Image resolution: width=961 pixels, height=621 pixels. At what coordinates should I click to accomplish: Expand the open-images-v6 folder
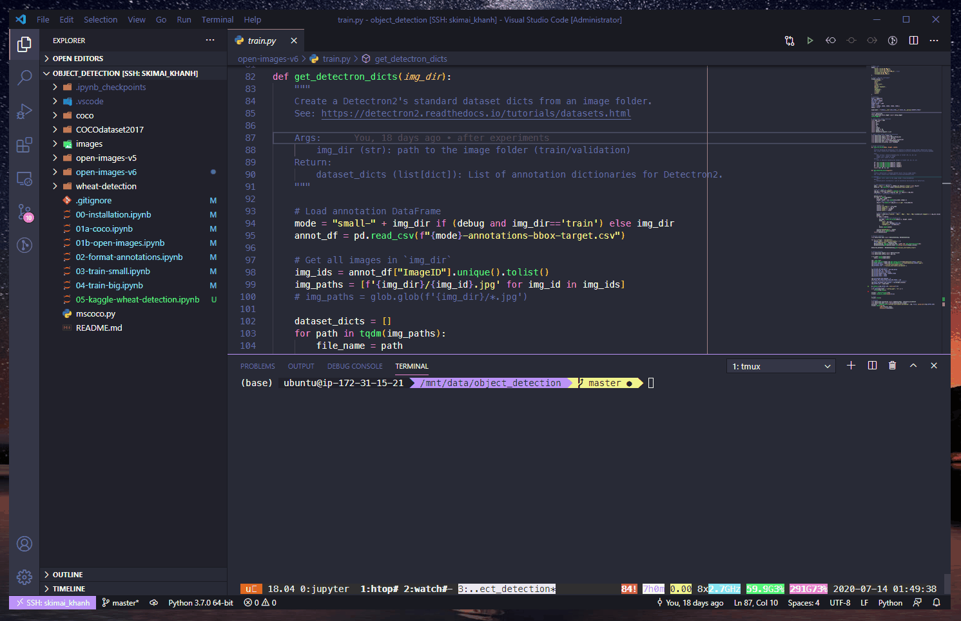(106, 172)
